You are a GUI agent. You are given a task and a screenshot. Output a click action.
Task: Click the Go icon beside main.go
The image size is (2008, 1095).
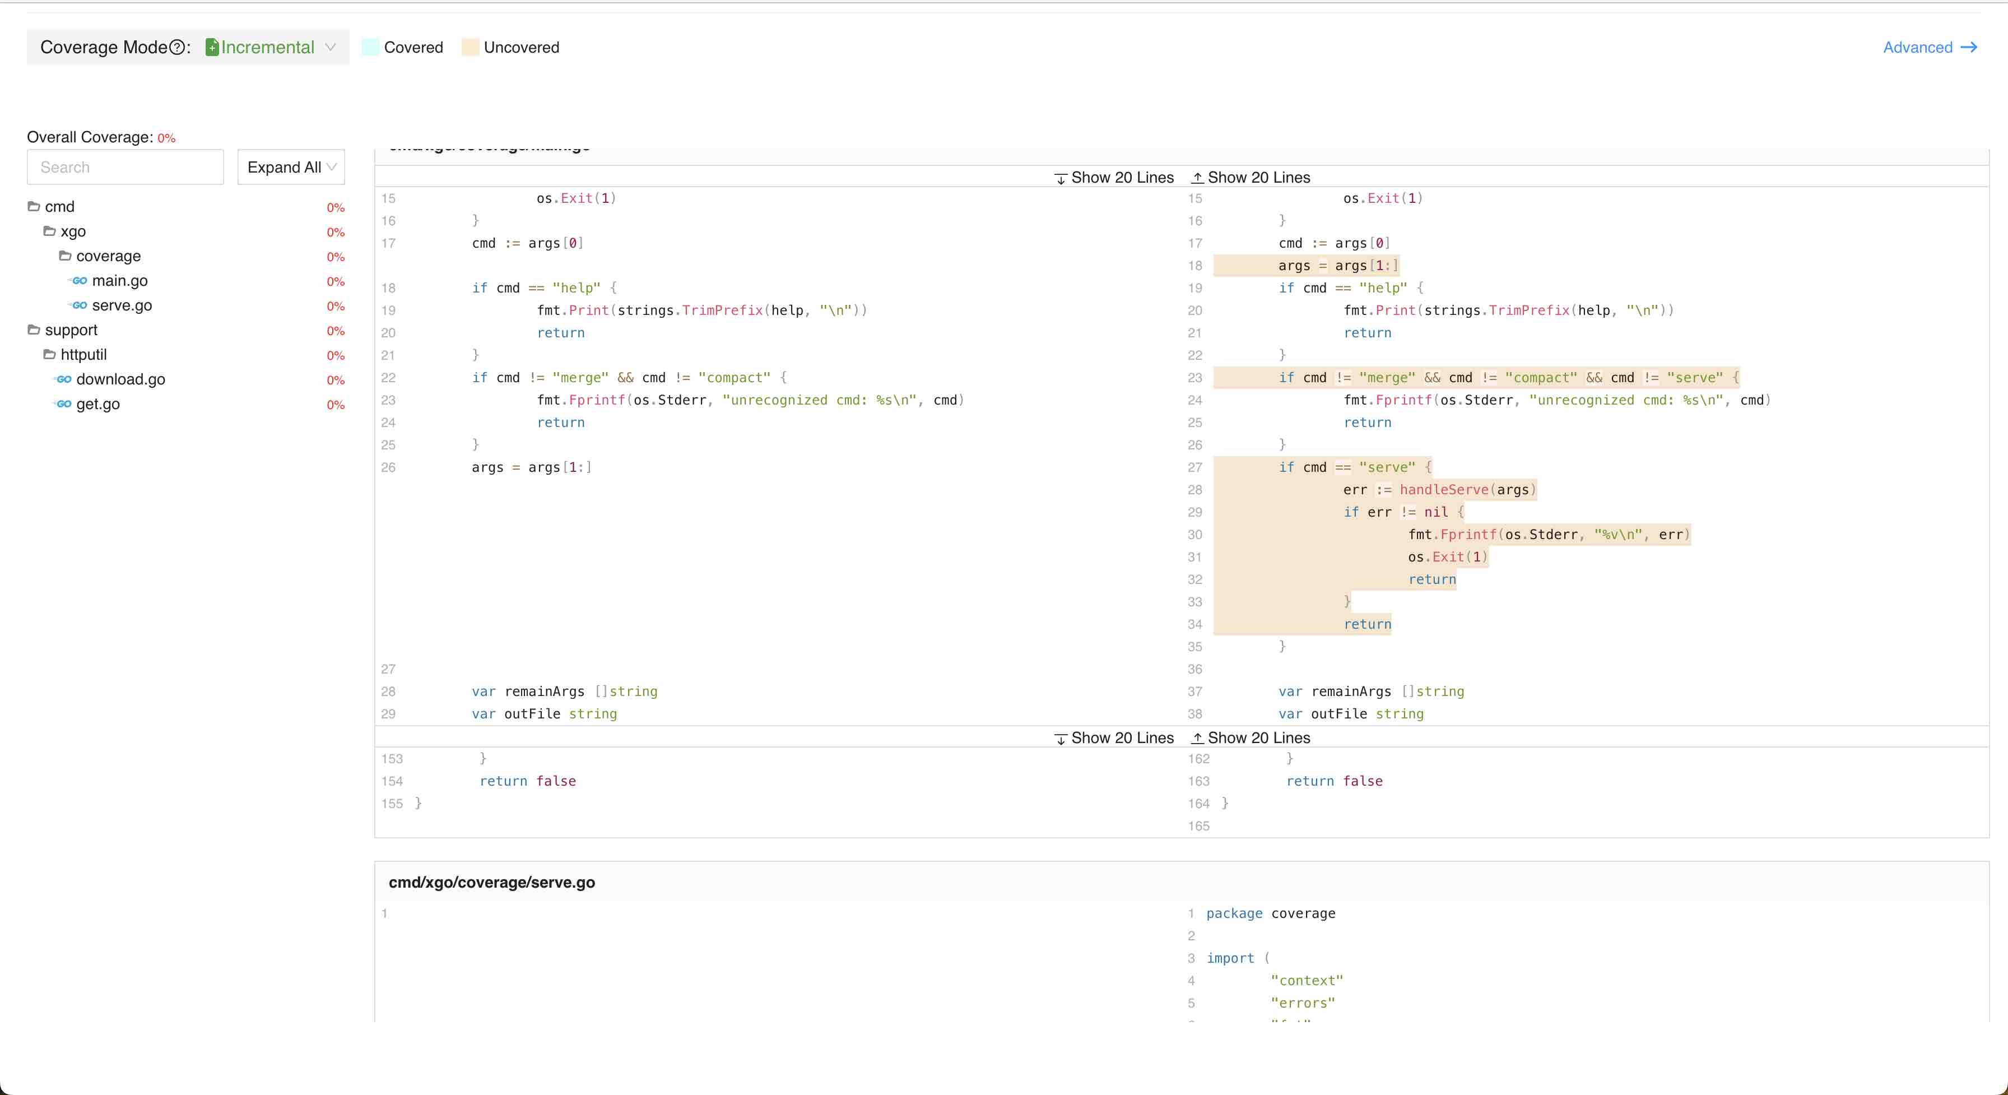click(79, 281)
